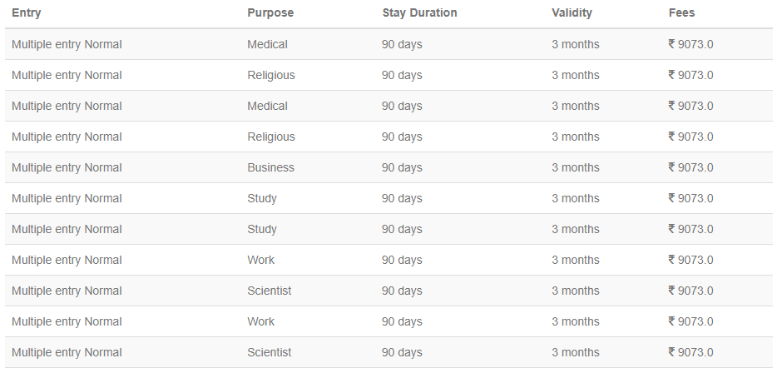Viewport: 777px width, 368px height.
Task: Select the Multiple entry Normal cell of the Business row
Action: click(67, 167)
